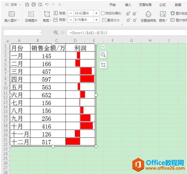Click the 利润 header text
The width and height of the screenshot is (187, 174).
point(80,48)
